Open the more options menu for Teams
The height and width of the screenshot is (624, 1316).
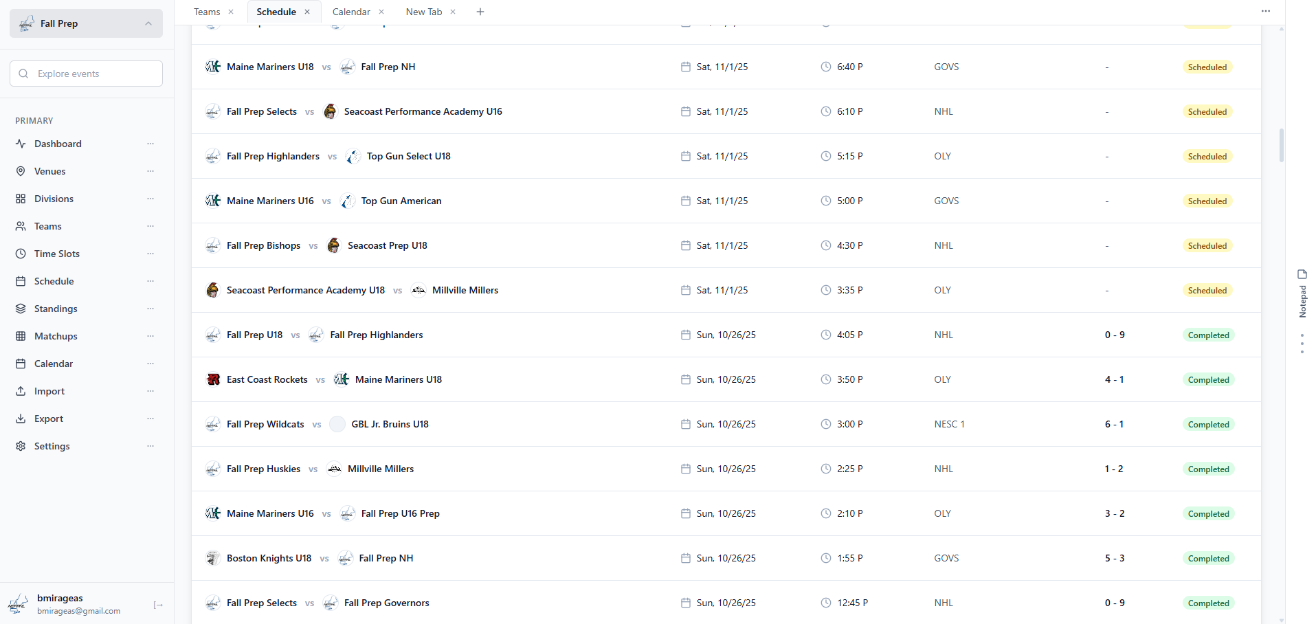(x=150, y=226)
